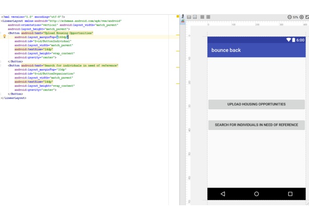This screenshot has width=309, height=219.
Task: Click the warning stripe beside first textSize line
Action: pos(177,51)
